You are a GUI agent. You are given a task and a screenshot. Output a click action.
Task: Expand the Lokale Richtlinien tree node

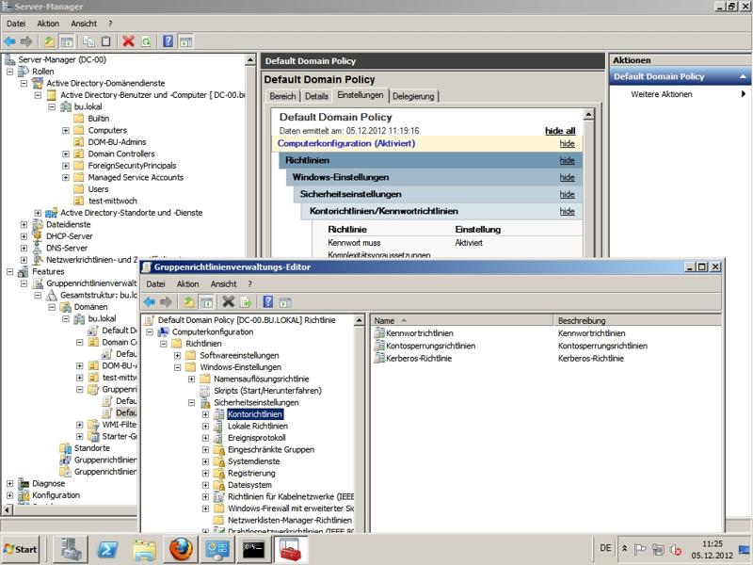coord(206,426)
